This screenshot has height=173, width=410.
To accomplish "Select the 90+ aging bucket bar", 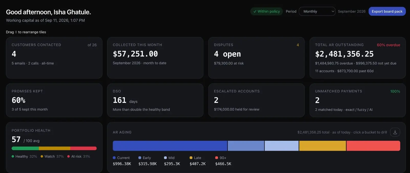I will [373, 146].
